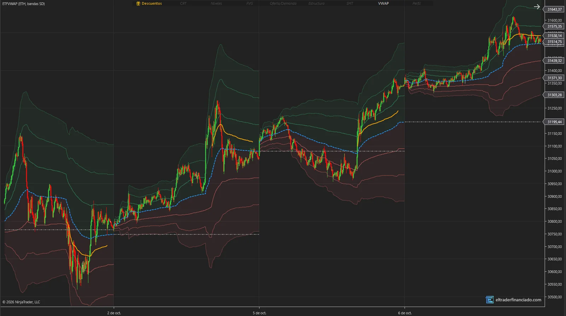Click the 30900,00 price axis label
Screen dimensions: 566x316
click(554, 196)
